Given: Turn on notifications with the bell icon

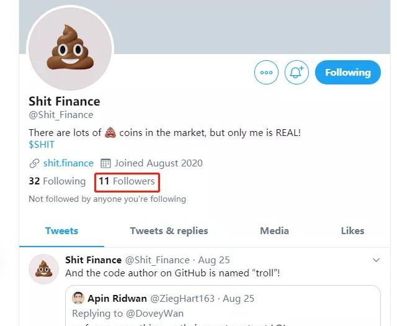Looking at the screenshot, I should [x=297, y=72].
